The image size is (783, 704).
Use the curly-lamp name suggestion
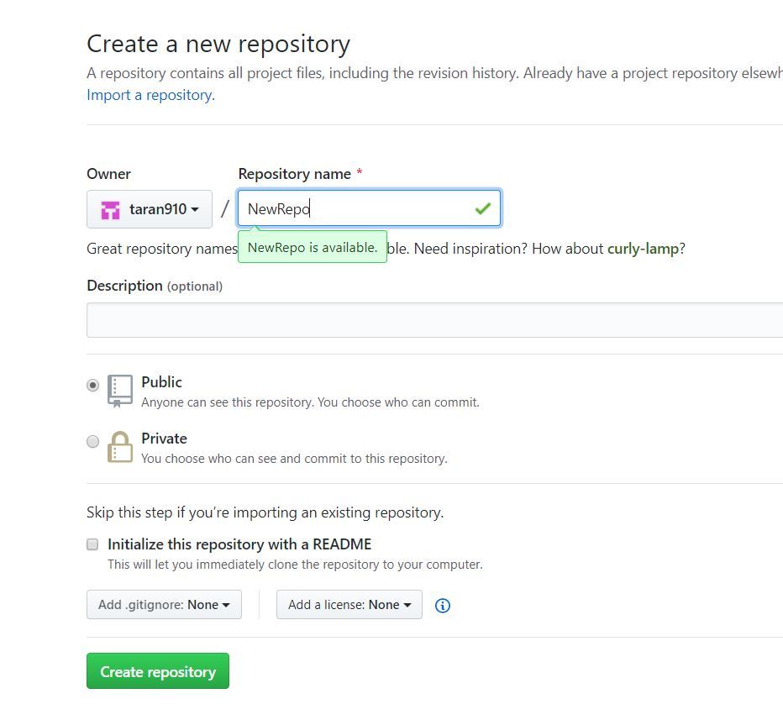(x=642, y=249)
